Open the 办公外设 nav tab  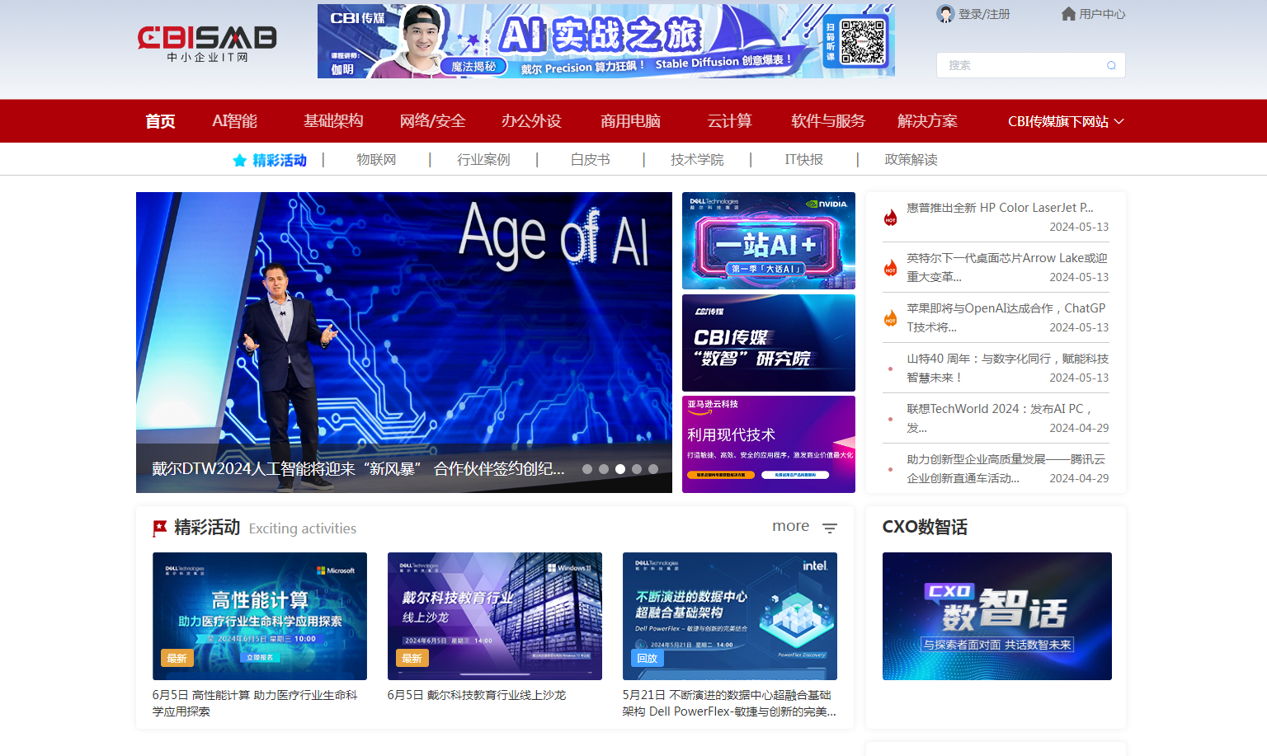[531, 121]
